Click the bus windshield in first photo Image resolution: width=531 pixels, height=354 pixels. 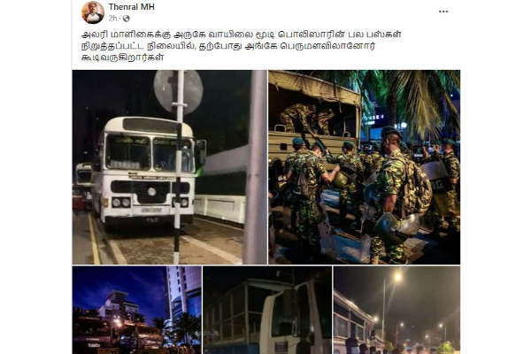pos(149,152)
